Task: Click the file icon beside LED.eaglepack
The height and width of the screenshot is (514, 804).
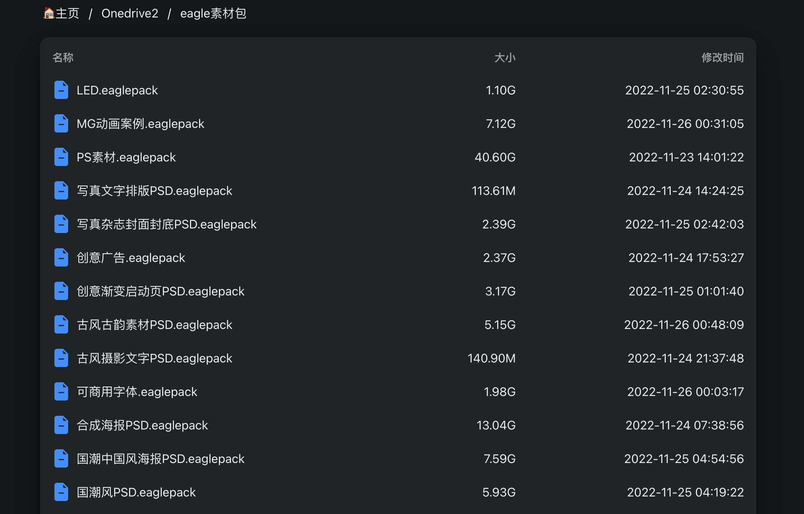Action: (x=61, y=90)
